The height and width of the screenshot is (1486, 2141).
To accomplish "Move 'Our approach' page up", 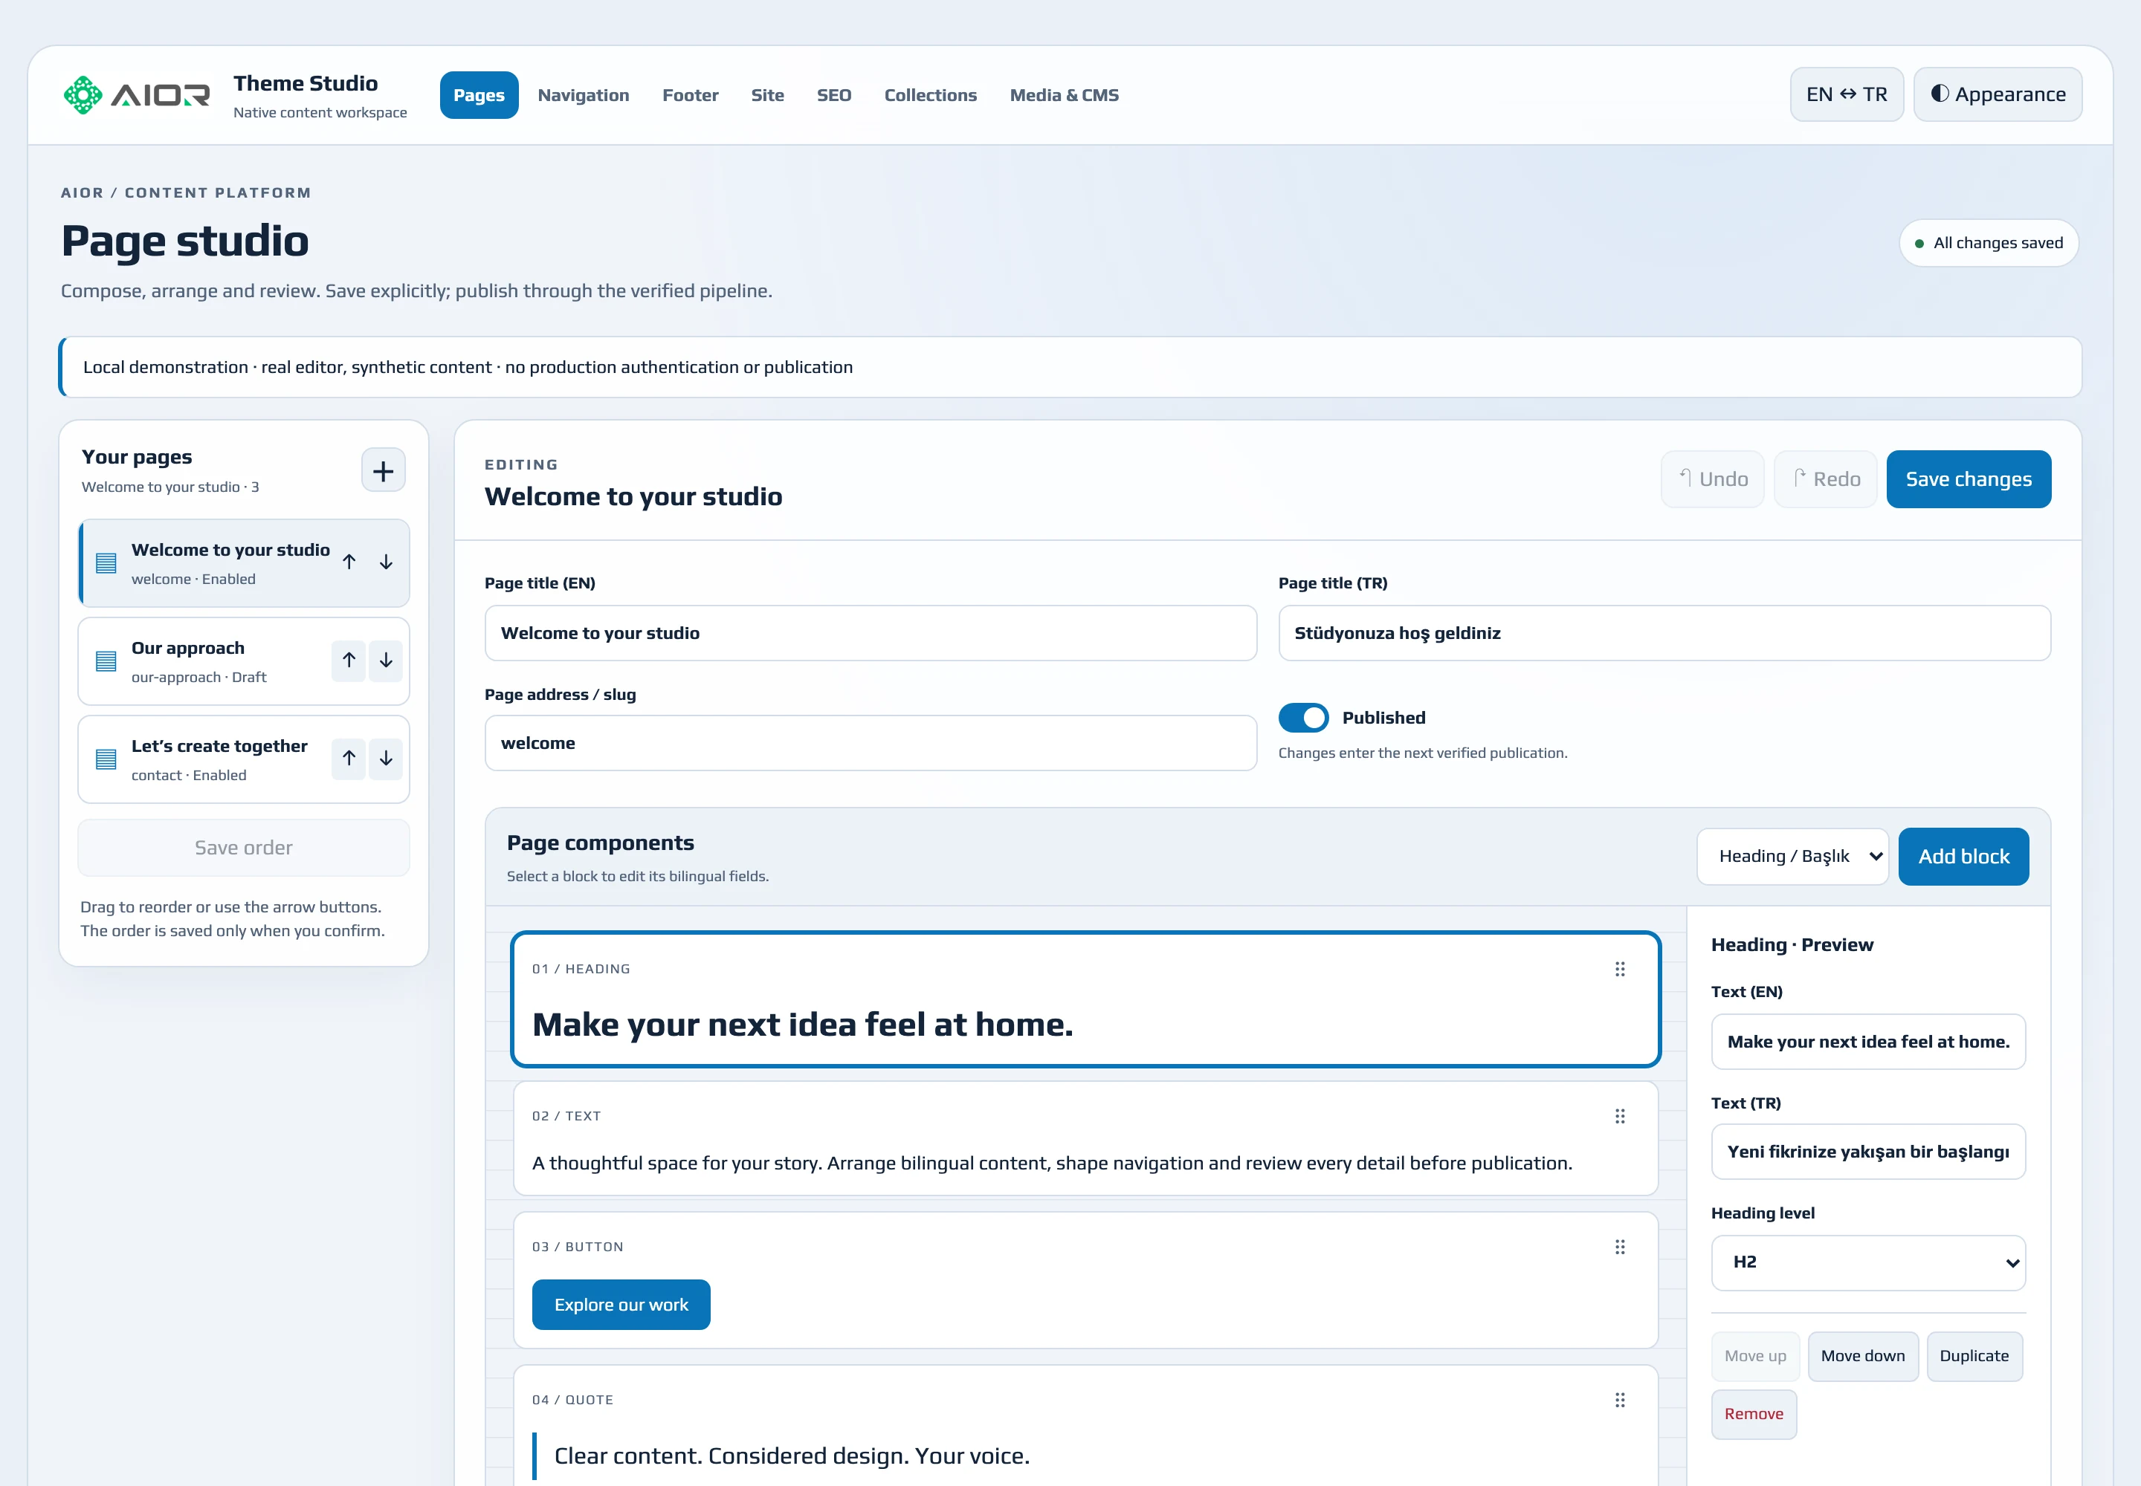I will [x=349, y=660].
